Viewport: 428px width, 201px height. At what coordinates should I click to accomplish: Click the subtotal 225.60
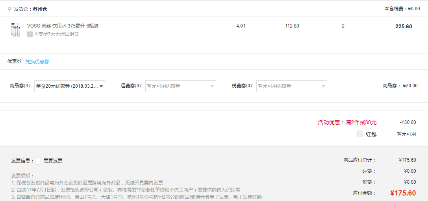404,26
